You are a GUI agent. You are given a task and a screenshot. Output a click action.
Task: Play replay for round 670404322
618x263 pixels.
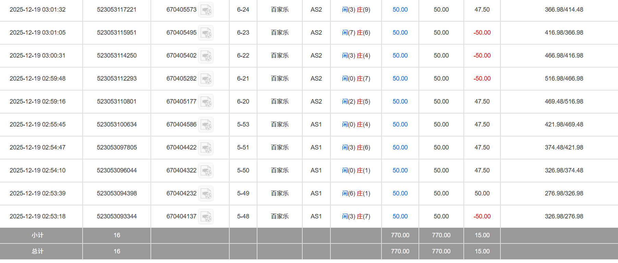(206, 171)
